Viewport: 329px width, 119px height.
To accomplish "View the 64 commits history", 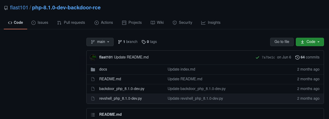I will click(307, 57).
